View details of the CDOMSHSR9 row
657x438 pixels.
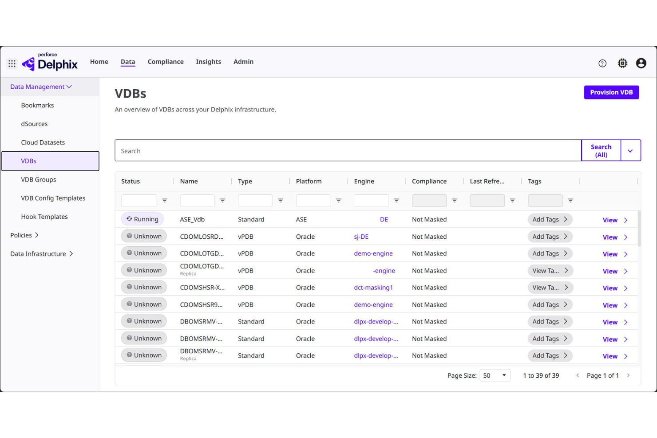pyautogui.click(x=615, y=305)
